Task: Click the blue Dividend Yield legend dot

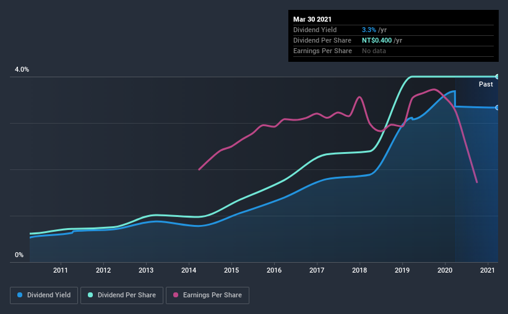Action: (20, 295)
